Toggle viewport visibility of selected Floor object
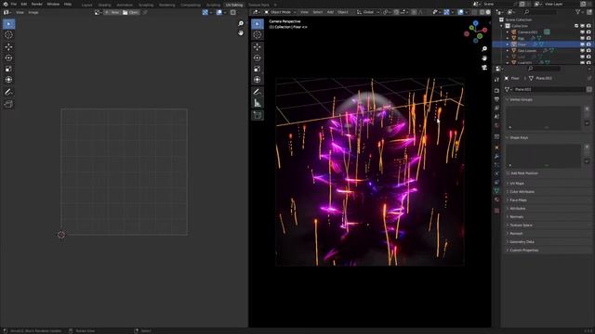Screen dimensions: 595x334 click(582, 45)
